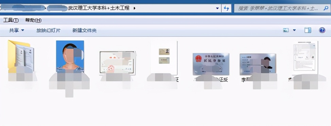Select the scanned white document thumbnail
This screenshot has height=126, width=331.
click(305, 58)
